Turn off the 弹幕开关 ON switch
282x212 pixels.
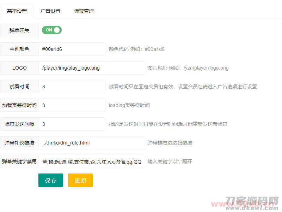52,30
